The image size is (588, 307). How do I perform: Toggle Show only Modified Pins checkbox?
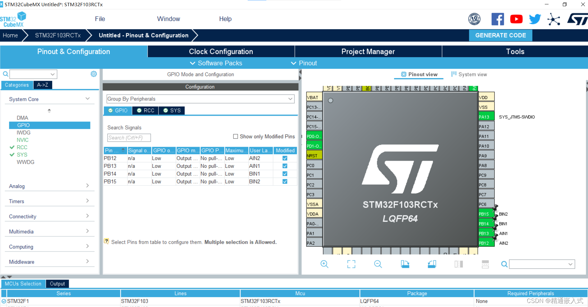point(236,136)
